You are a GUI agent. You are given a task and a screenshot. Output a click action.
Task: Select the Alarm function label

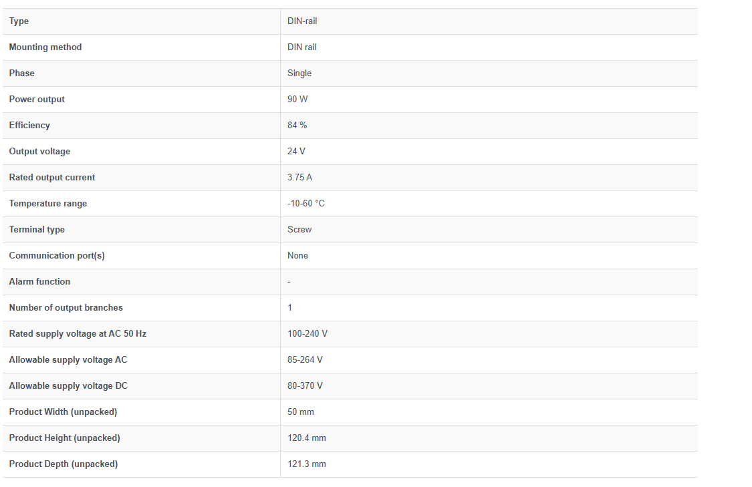click(x=40, y=281)
